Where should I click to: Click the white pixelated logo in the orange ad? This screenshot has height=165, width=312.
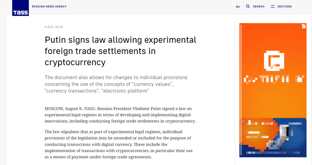coord(274,61)
